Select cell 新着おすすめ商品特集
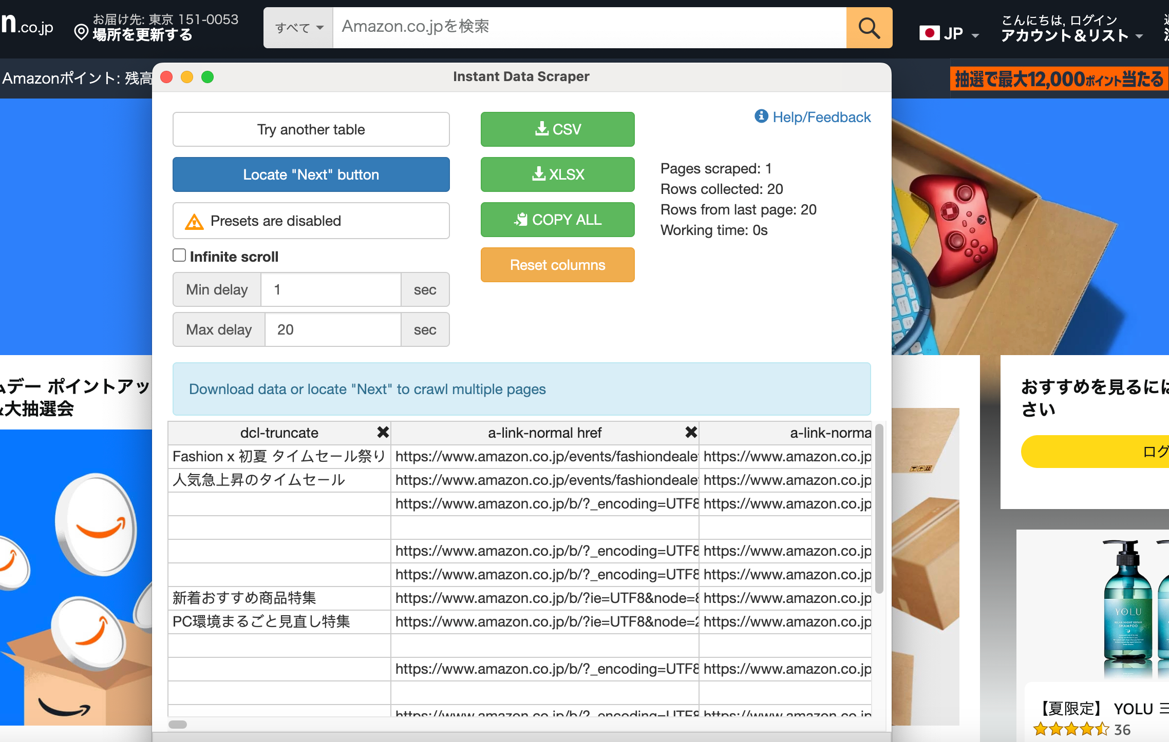Viewport: 1169px width, 742px height. pos(279,598)
